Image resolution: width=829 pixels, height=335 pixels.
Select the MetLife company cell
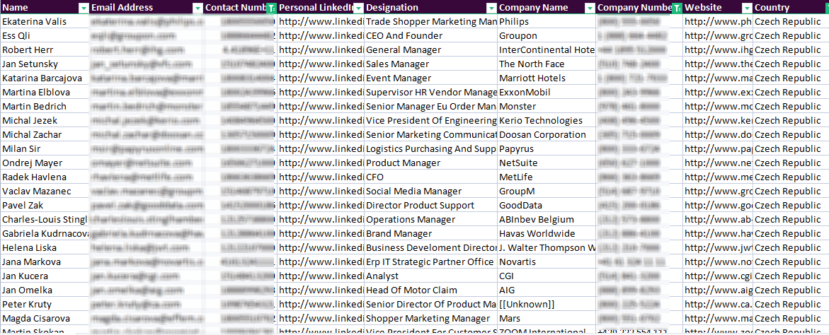(x=547, y=177)
